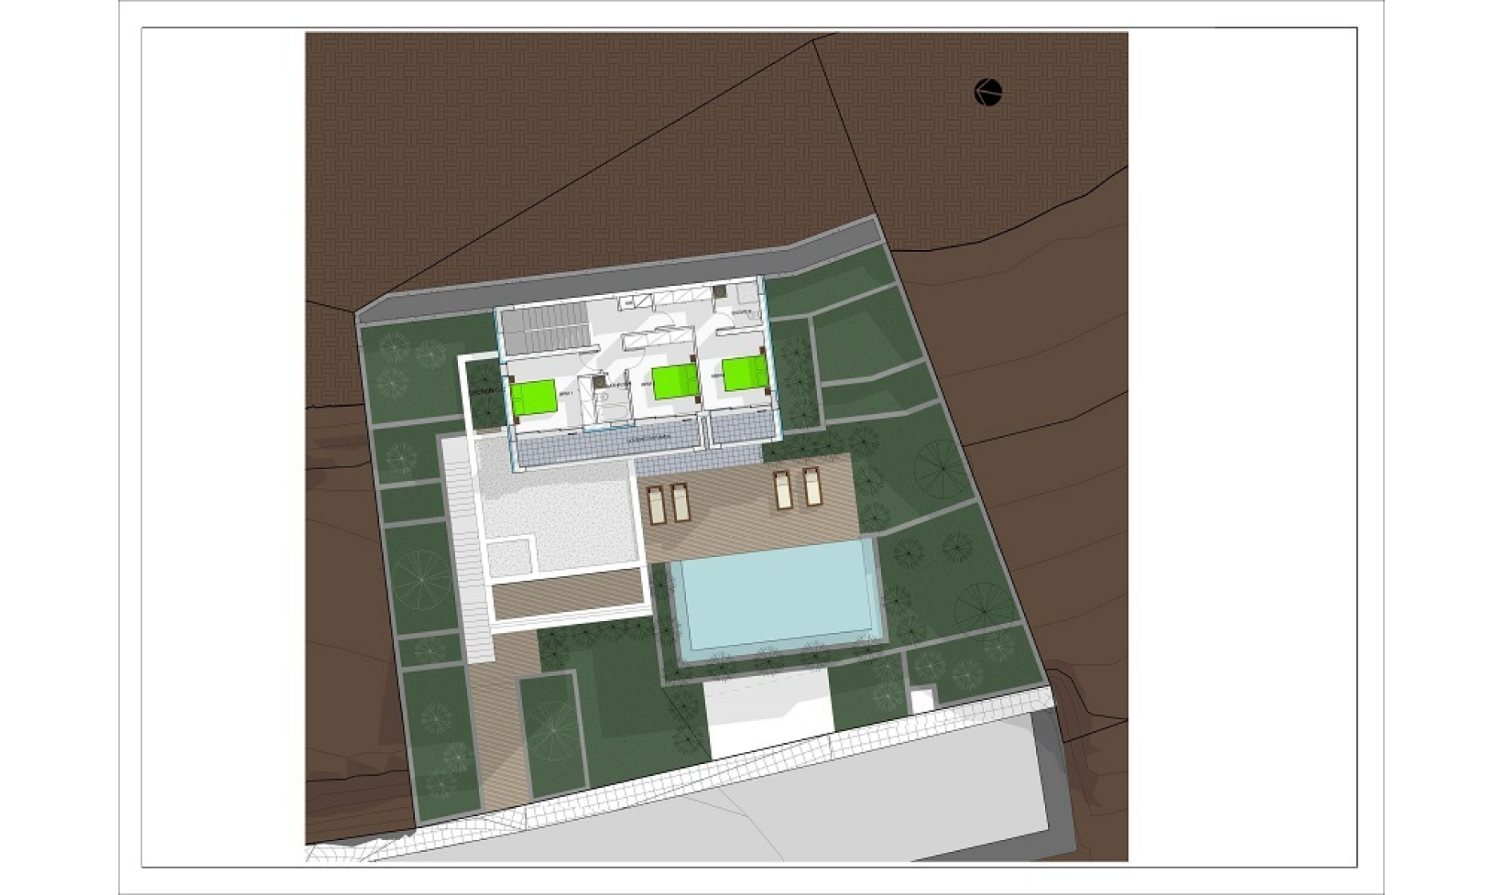Screen dimensions: 1503x895
Task: Select the middle green bed
Action: 675,381
